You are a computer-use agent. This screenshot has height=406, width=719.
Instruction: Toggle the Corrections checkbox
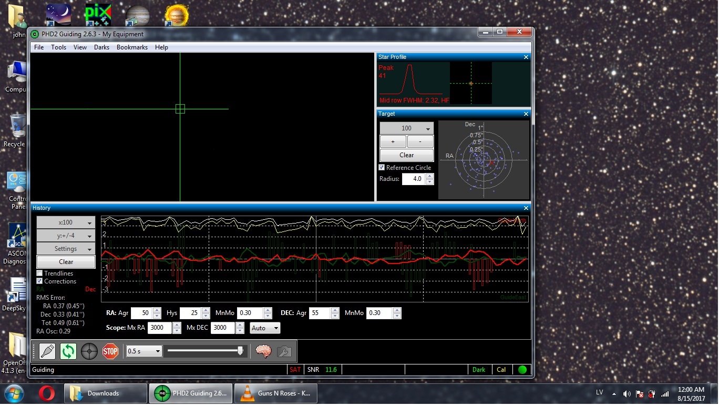tap(39, 281)
